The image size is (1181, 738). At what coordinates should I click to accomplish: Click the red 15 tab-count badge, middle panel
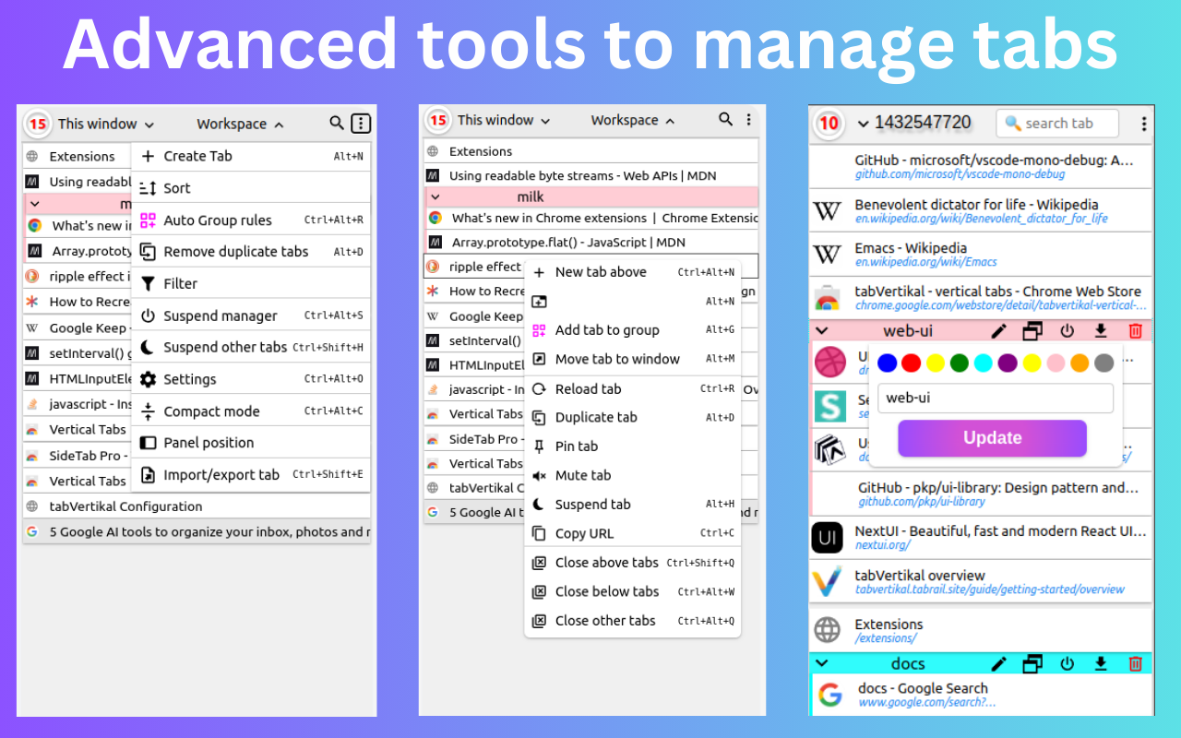pos(437,120)
